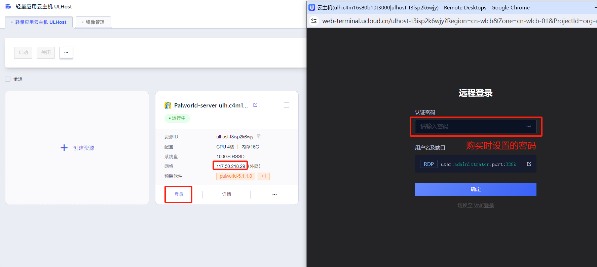Focus the 认证密码 password input field
This screenshot has width=597, height=267.
tap(476, 127)
